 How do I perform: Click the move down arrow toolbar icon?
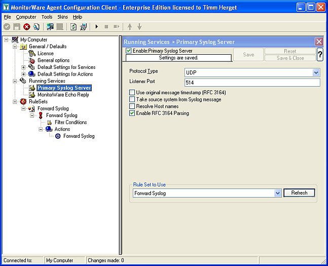coord(139,26)
